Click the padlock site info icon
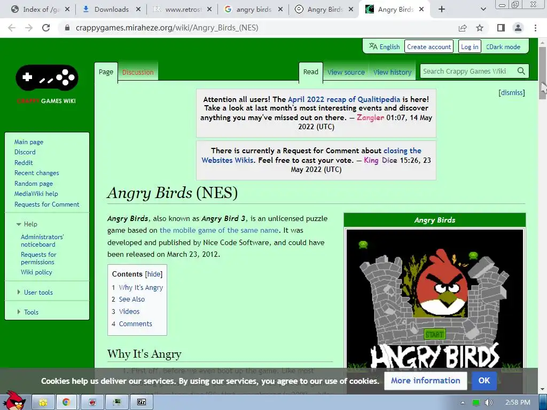 click(67, 28)
